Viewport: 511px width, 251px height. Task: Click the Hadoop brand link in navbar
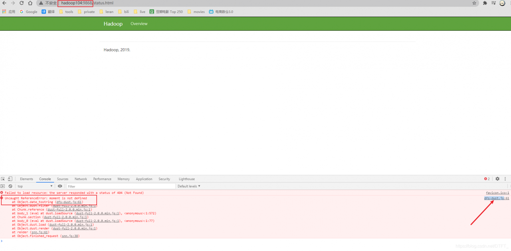click(113, 24)
